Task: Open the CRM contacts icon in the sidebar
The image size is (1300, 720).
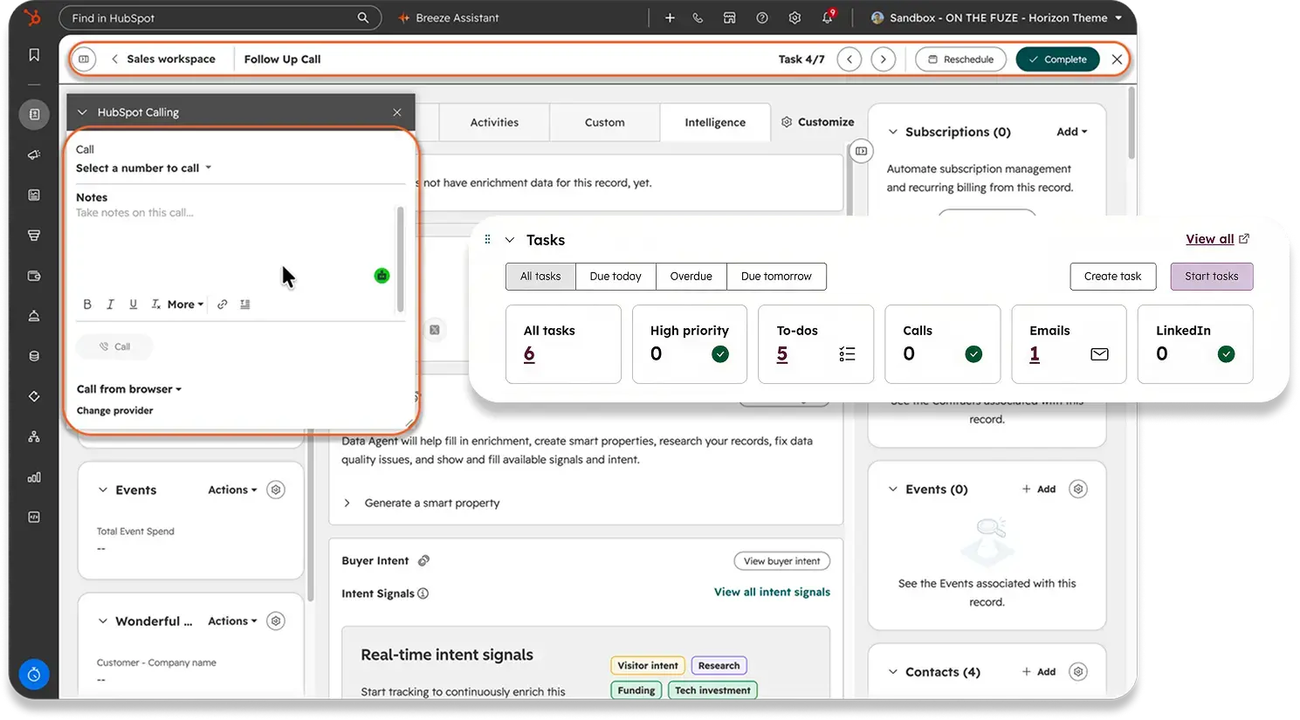Action: 34,114
